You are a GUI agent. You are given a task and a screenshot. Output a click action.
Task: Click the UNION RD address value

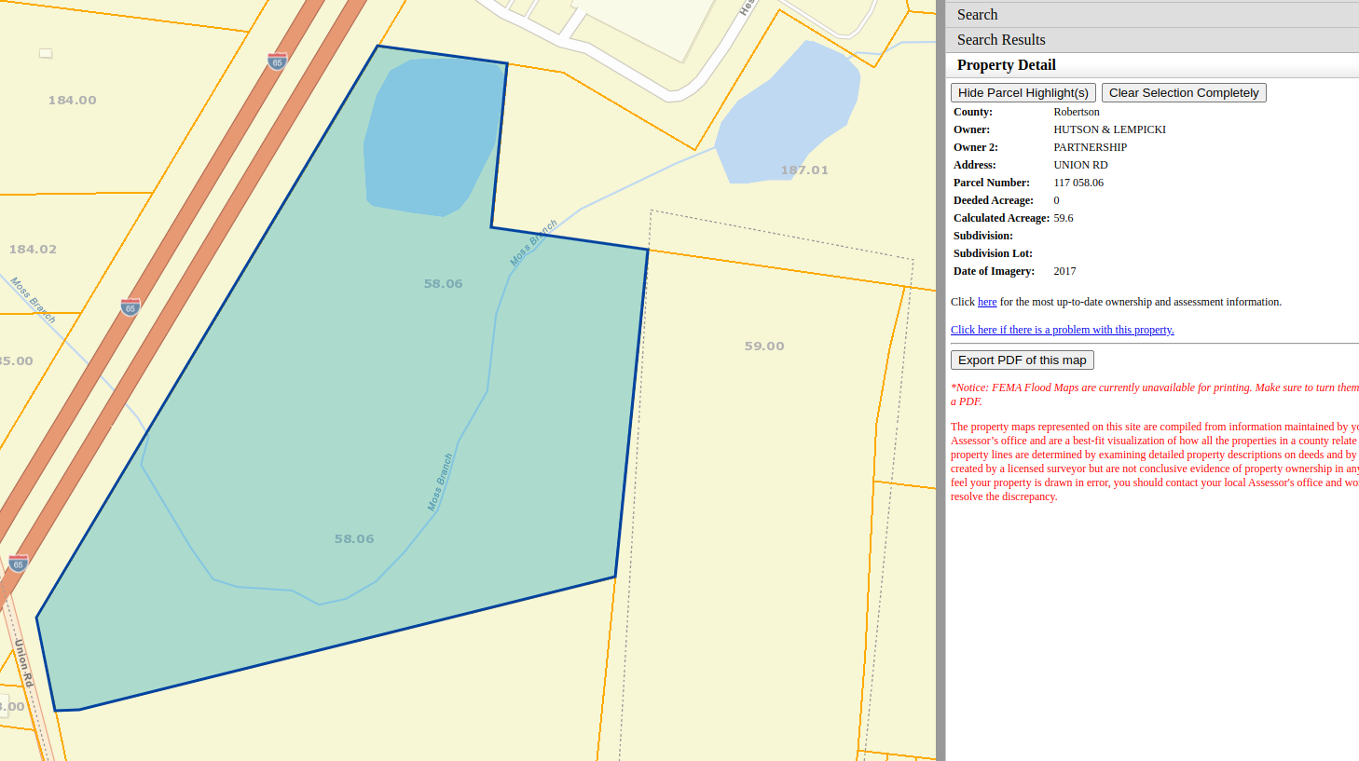click(1080, 165)
